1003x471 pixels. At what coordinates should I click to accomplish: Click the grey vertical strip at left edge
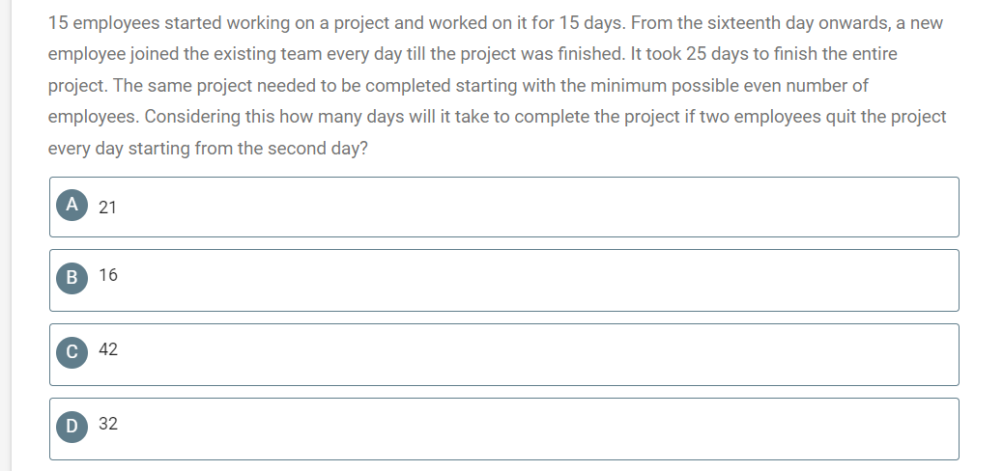point(6,235)
